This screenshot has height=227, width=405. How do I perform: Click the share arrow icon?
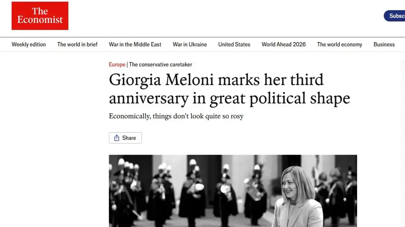117,138
